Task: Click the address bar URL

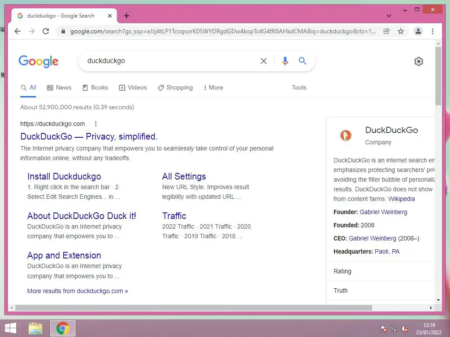Action: click(223, 31)
